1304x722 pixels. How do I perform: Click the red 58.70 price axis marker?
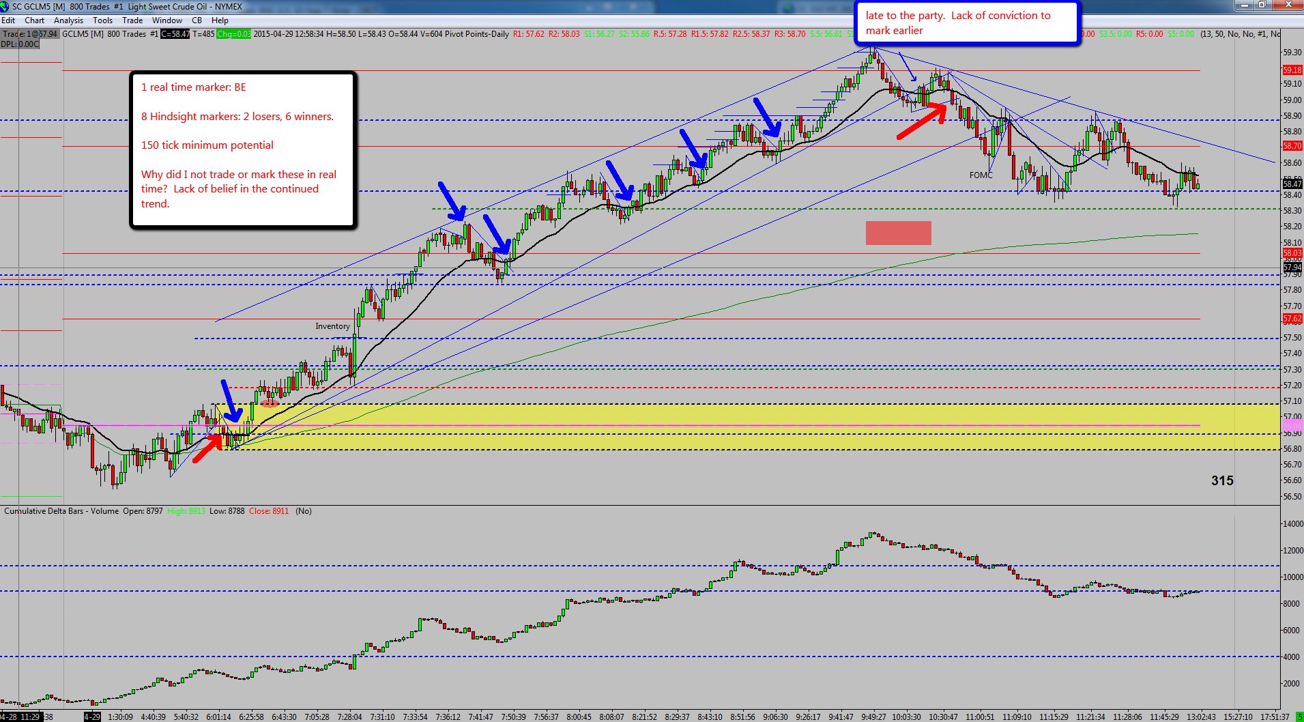tap(1292, 146)
